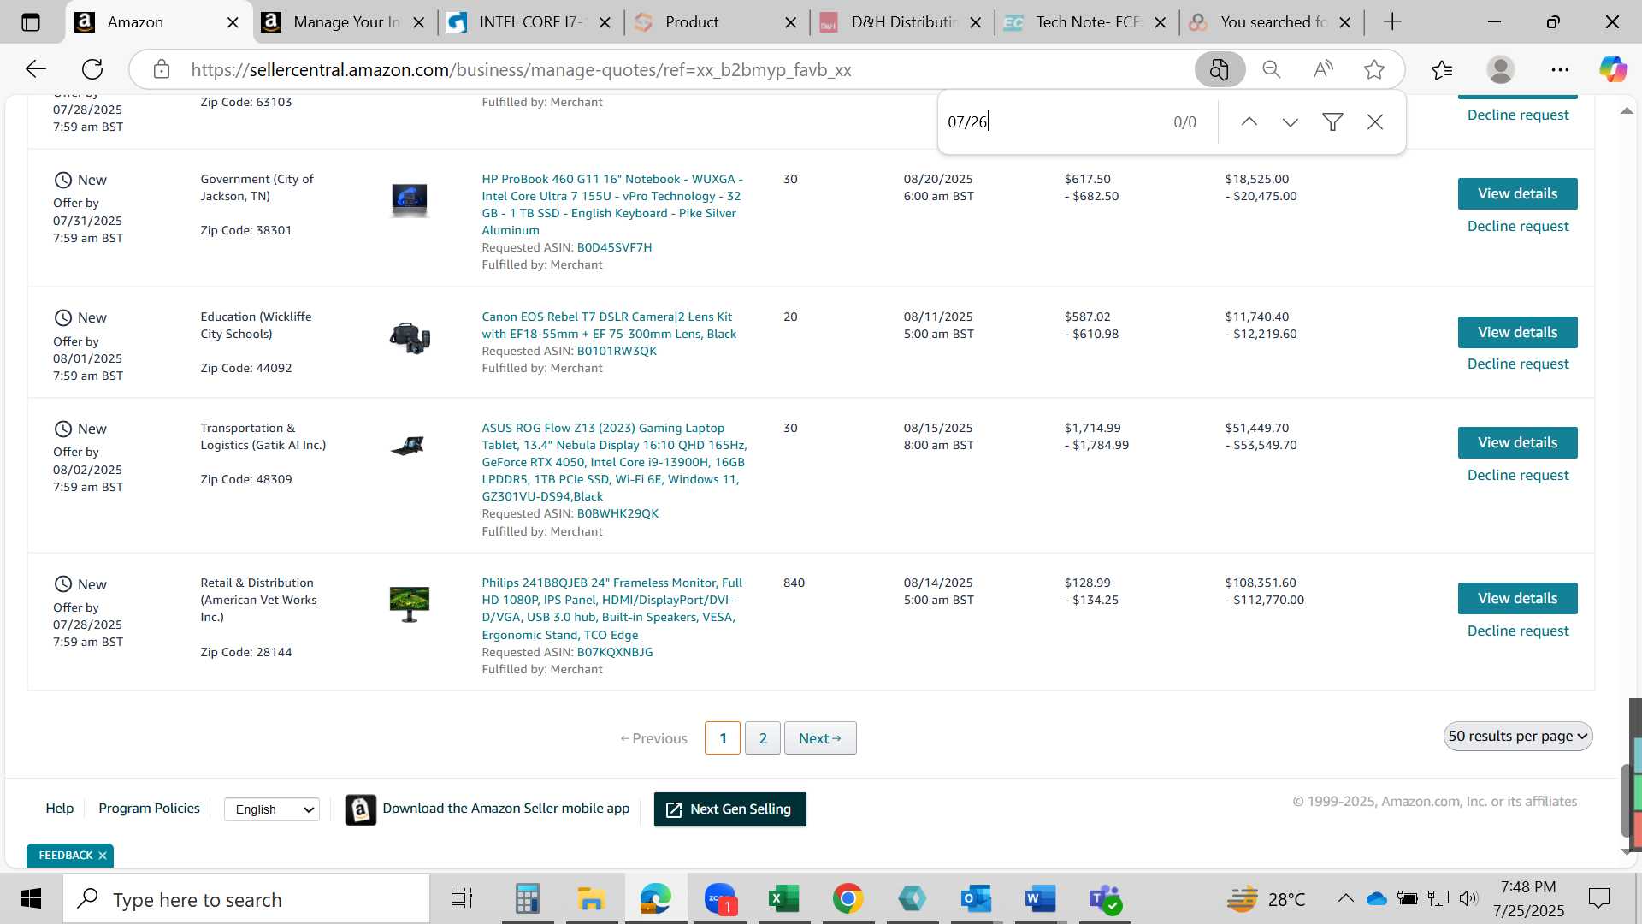
Task: Open Microsoft Teams from the taskbar
Action: coord(1105,899)
